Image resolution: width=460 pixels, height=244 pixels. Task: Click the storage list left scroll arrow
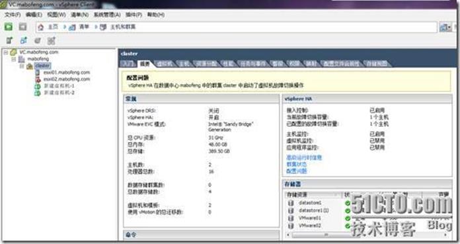[288, 235]
